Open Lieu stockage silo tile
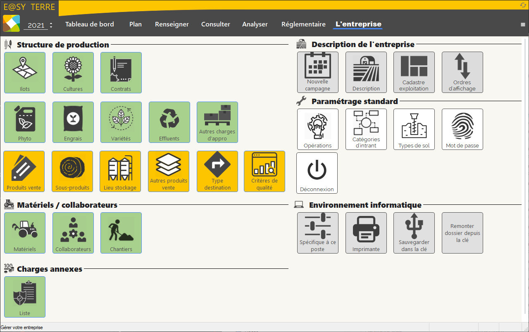This screenshot has width=529, height=332. (120, 171)
